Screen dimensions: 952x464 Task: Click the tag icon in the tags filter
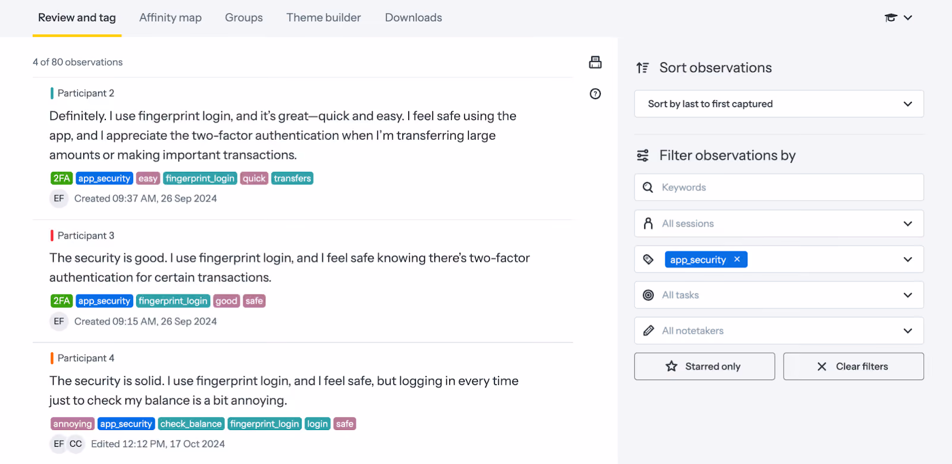point(649,259)
